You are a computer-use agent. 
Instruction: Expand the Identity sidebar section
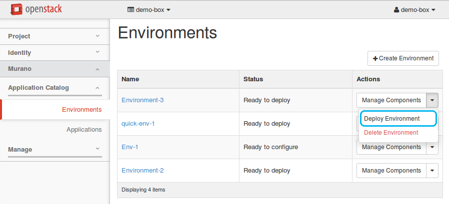54,53
